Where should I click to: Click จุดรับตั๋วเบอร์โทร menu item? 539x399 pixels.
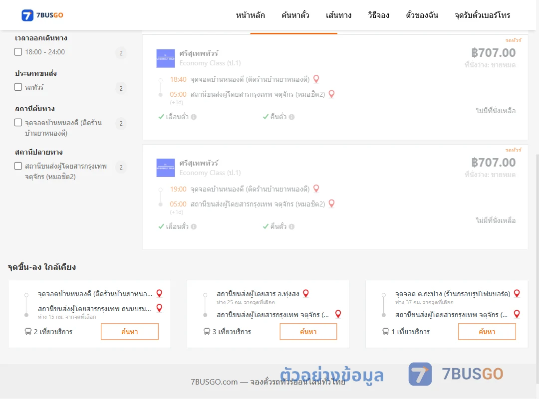(x=482, y=15)
